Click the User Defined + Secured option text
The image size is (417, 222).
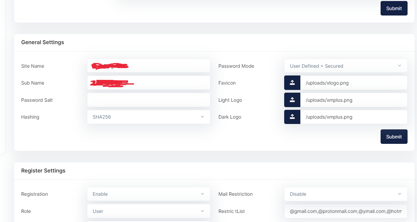pos(316,66)
